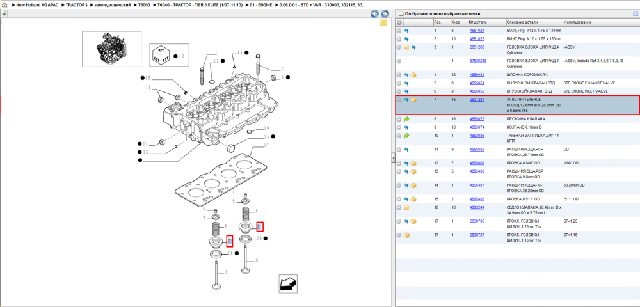Open part number link 4893244
Image resolution: width=640 pixels, height=307 pixels.
[x=476, y=207]
